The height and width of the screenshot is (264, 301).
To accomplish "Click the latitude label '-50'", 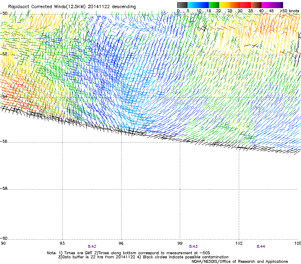I will click(x=4, y=13).
